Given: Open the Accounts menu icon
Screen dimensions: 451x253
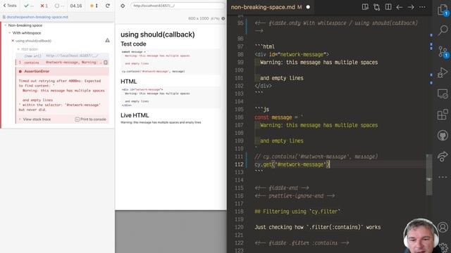Looking at the screenshot, I should point(443,227).
